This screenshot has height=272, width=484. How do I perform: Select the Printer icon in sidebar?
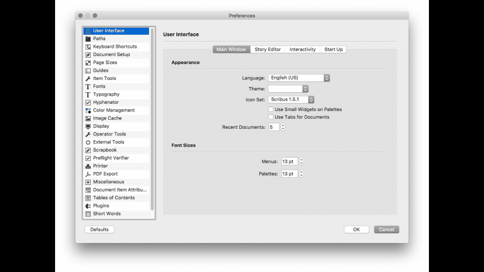[88, 166]
